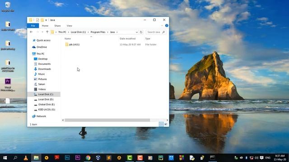Screen dimensions: 289x162
Task: Click the New folder icon in the title bar
Action: 42,20
